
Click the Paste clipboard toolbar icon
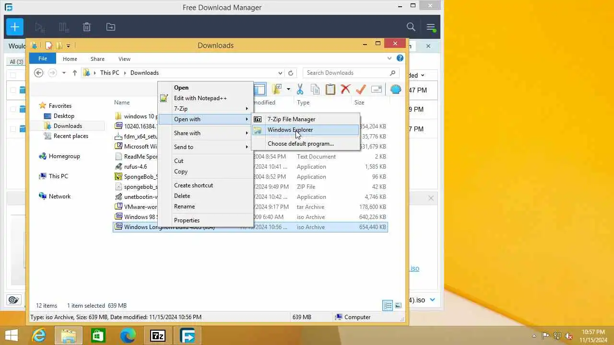(331, 89)
